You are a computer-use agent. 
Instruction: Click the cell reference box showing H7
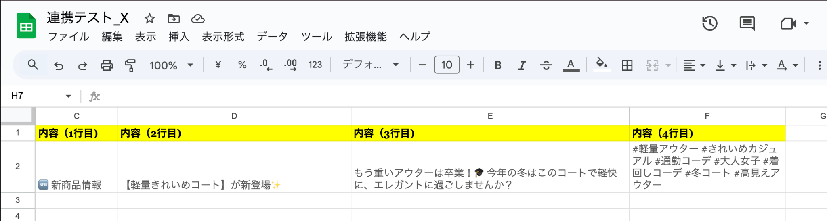pyautogui.click(x=40, y=96)
